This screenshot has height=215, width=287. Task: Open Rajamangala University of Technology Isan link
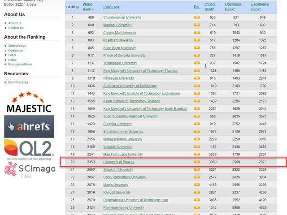pyautogui.click(x=135, y=200)
